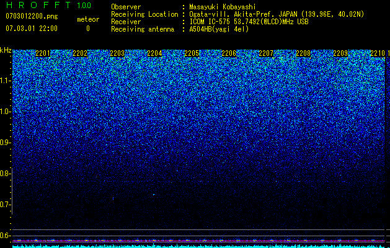Click the kHz axis unit label
Viewport: 390px width, 248px height.
click(6, 50)
